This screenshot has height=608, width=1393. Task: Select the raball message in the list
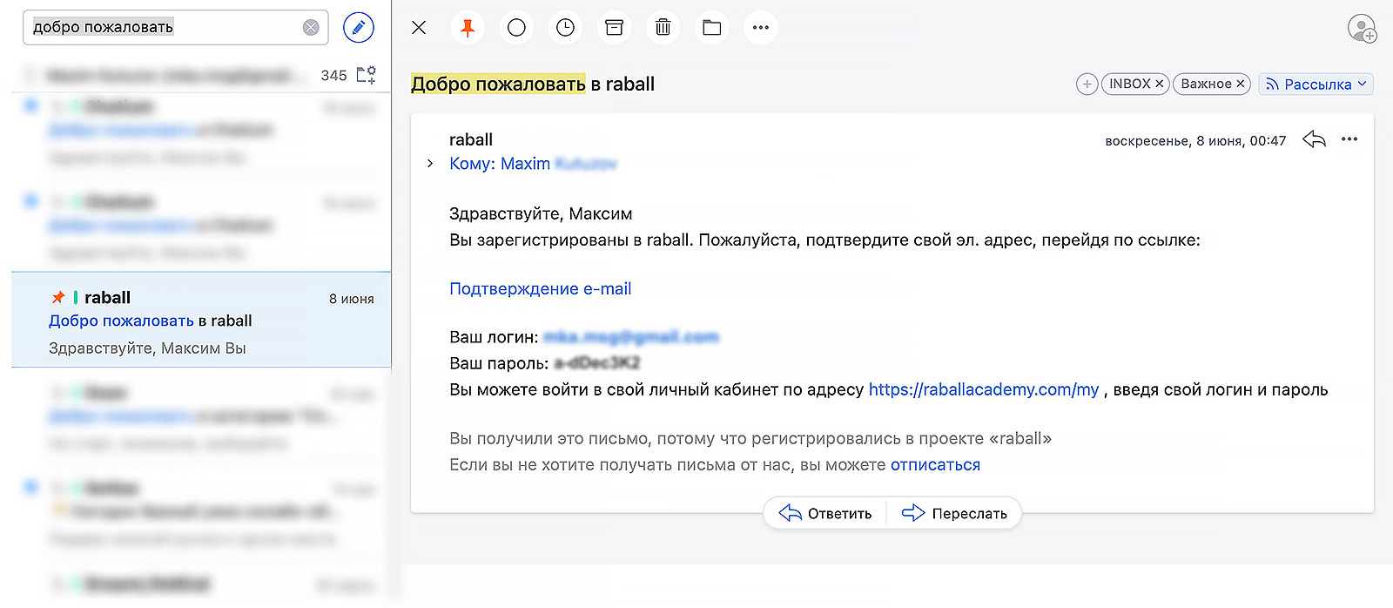point(201,320)
